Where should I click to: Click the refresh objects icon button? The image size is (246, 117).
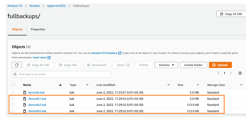(17, 65)
